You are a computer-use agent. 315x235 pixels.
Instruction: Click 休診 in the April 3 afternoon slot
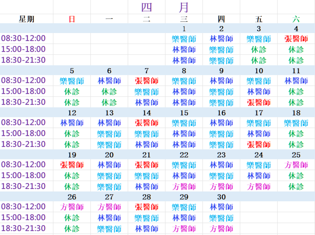(x=259, y=50)
